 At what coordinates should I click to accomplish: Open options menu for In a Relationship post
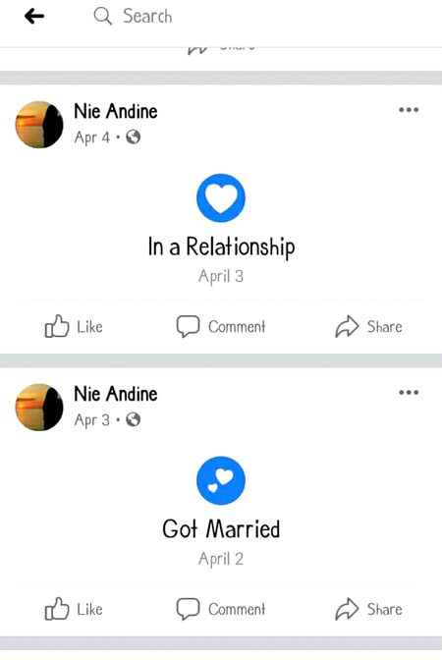(409, 110)
